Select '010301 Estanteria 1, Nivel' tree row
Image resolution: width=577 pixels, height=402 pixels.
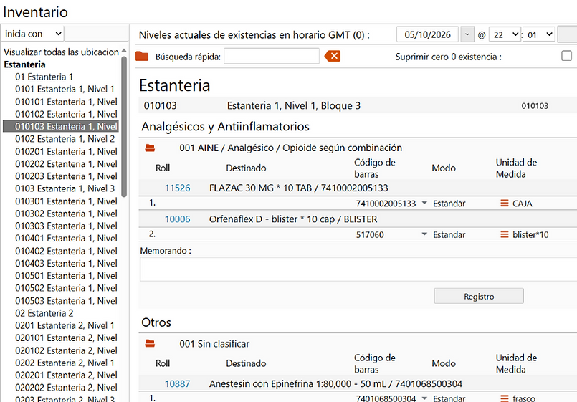click(x=66, y=201)
